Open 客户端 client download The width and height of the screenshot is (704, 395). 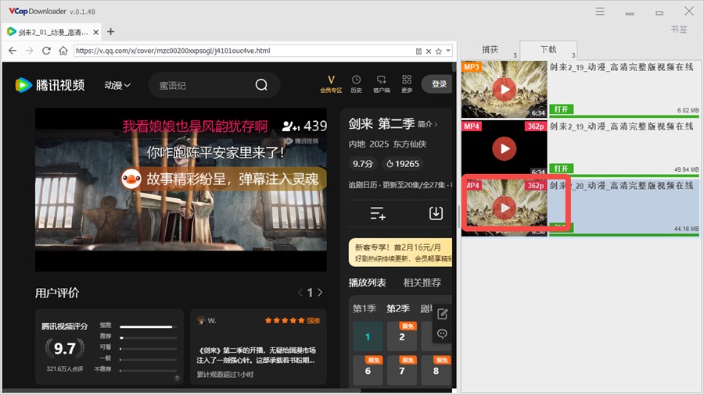[381, 84]
